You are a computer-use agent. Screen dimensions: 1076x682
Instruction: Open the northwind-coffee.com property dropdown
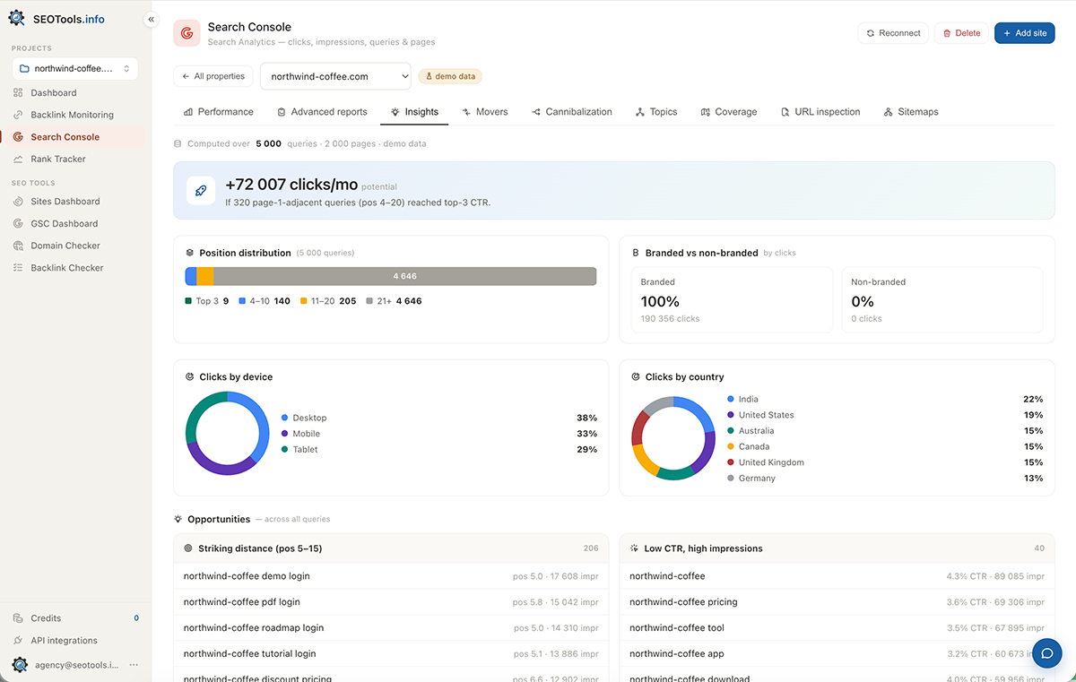pyautogui.click(x=335, y=77)
